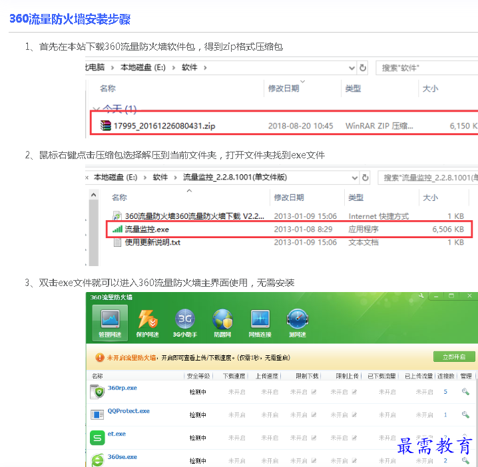Open et.exe process details
478x467 pixels.
[117, 434]
